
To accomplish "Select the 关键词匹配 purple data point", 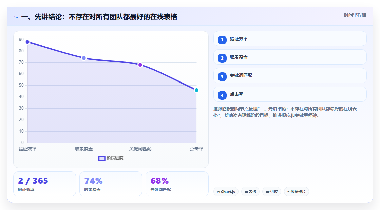I will pos(140,65).
